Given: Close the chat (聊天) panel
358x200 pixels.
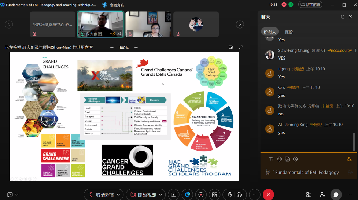Looking at the screenshot, I should 351,17.
